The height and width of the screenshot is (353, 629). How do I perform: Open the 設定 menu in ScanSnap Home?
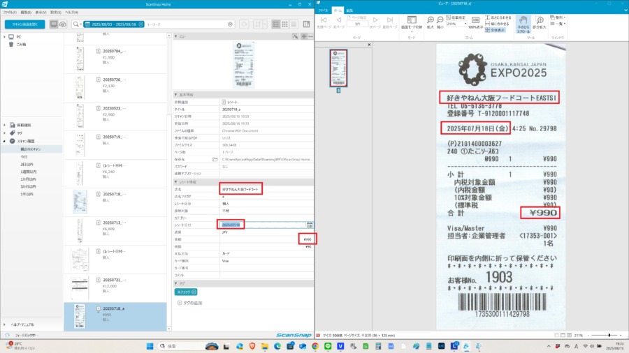56,13
